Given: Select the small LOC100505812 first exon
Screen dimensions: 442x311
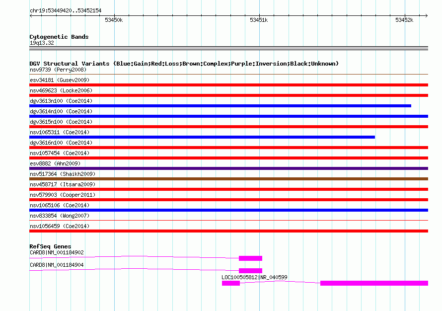Looking at the screenshot, I should coord(231,283).
